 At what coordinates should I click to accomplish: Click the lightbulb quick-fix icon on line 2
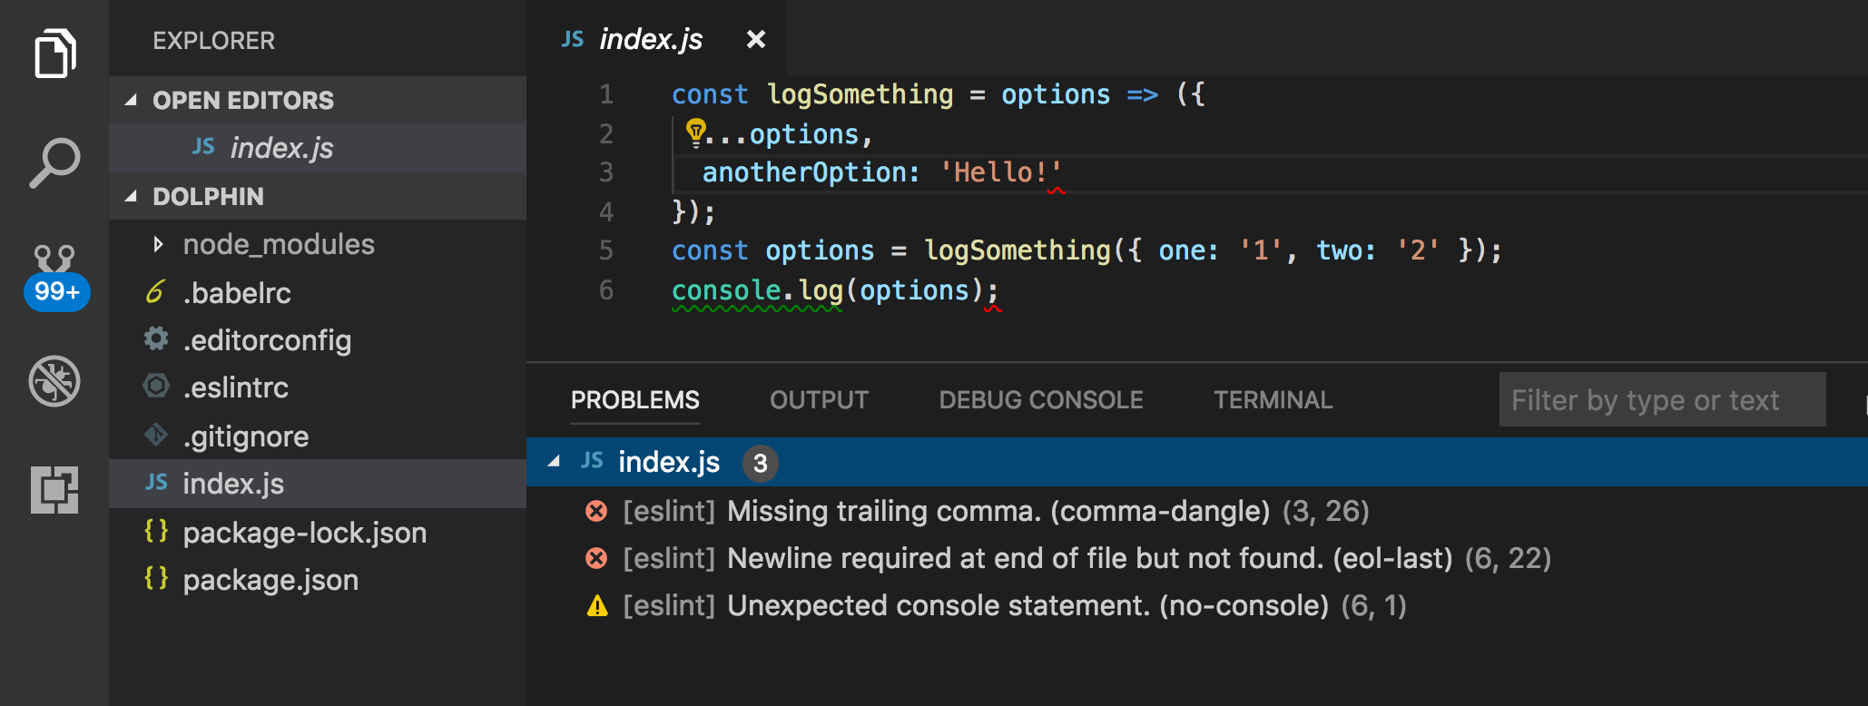point(695,132)
